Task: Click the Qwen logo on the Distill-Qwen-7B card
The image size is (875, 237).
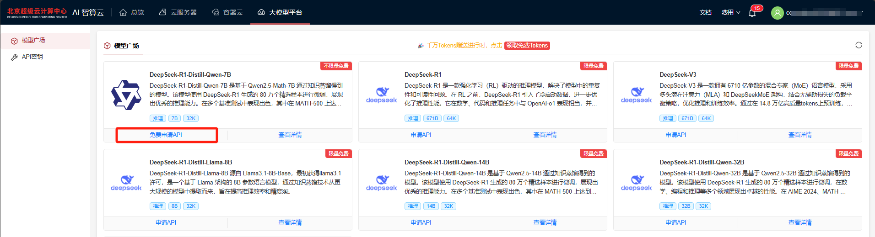Action: [x=126, y=95]
